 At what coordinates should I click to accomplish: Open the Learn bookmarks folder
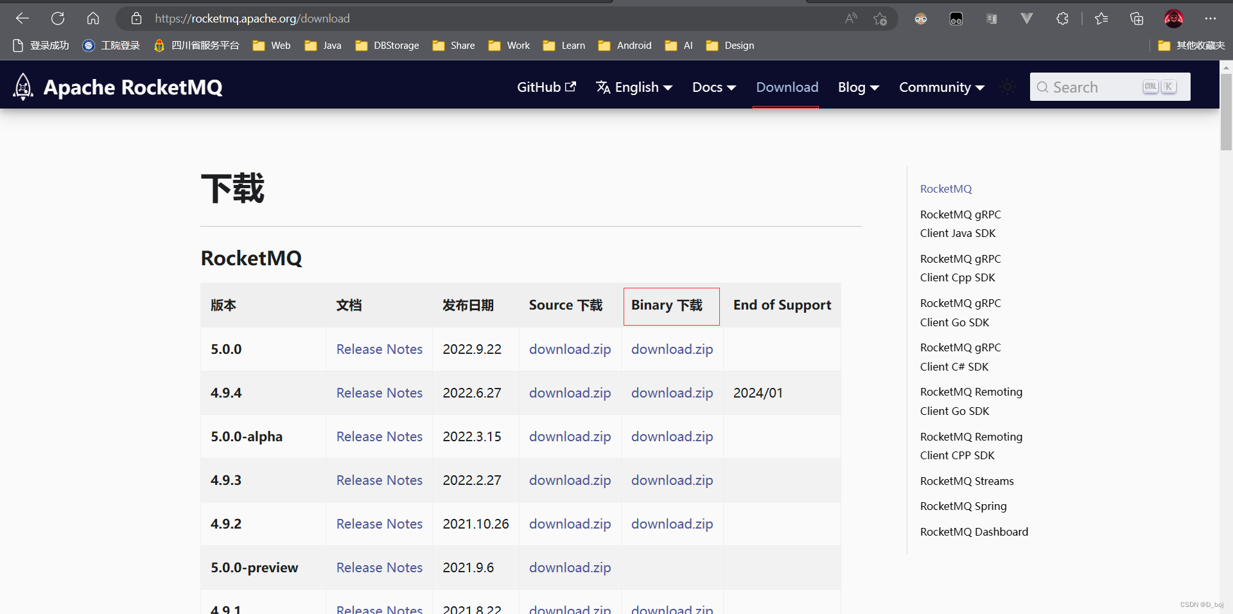(x=564, y=46)
